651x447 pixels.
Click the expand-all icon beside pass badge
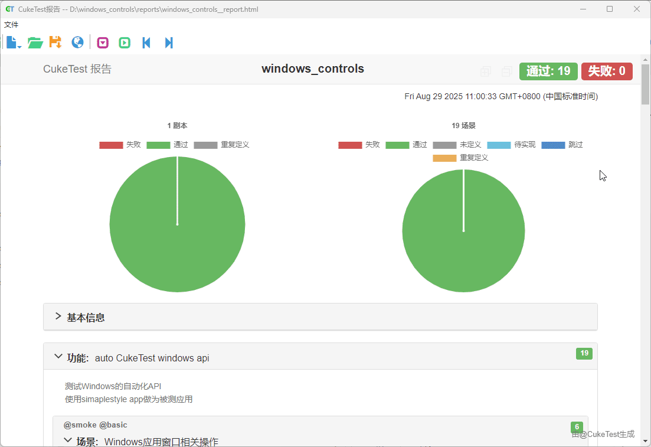click(486, 71)
